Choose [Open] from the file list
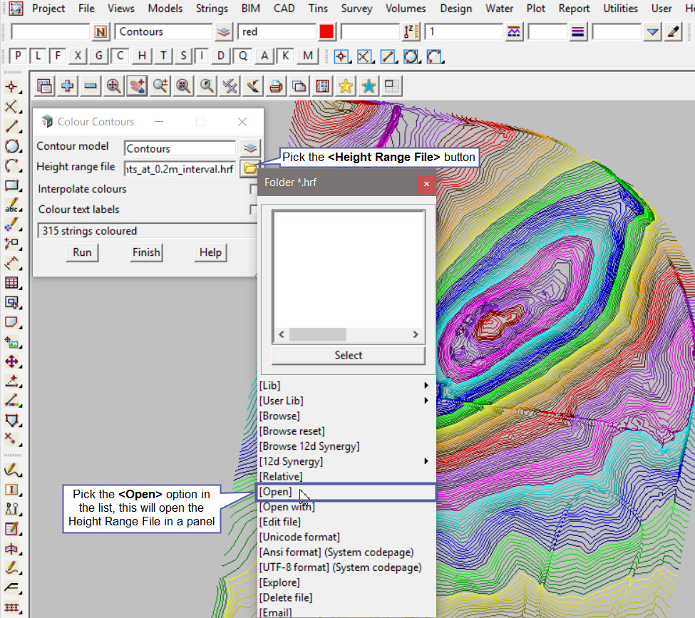 (276, 492)
